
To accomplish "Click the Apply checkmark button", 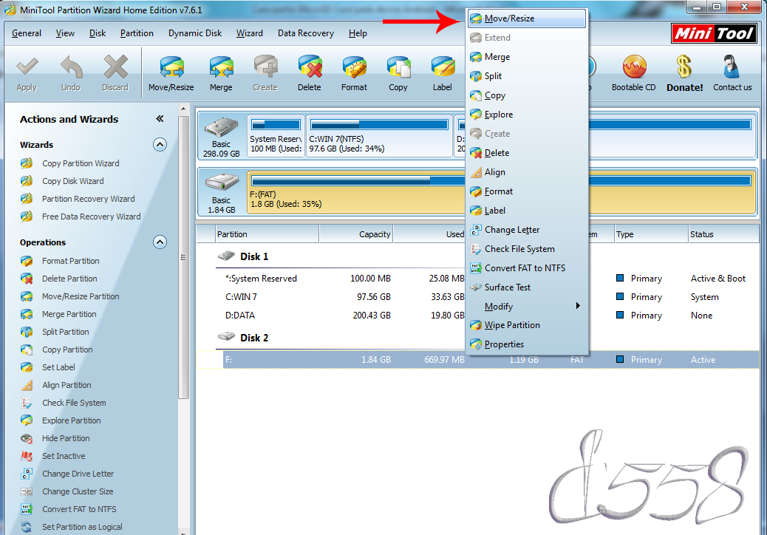I will [27, 73].
